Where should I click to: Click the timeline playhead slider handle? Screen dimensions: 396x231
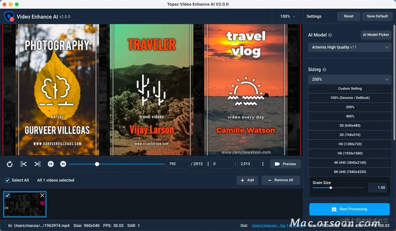(x=97, y=164)
